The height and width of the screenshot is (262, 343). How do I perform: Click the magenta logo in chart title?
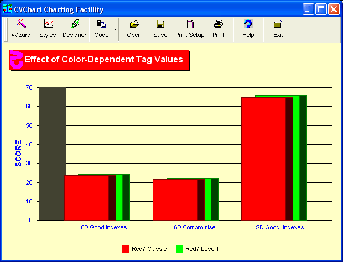(x=17, y=59)
